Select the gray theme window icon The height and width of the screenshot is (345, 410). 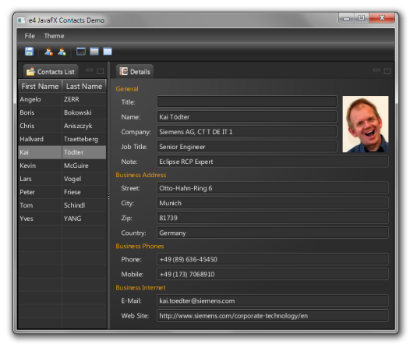coord(94,52)
